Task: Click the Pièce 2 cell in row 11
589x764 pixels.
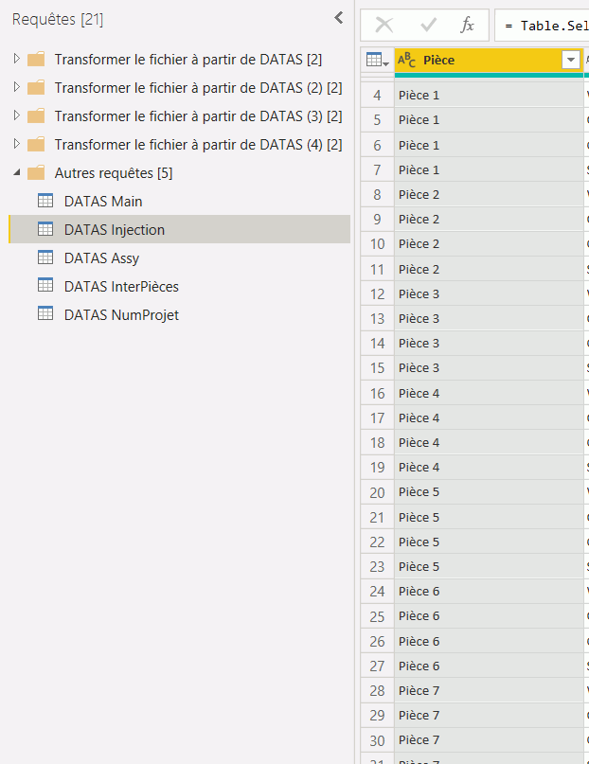Action: 489,269
